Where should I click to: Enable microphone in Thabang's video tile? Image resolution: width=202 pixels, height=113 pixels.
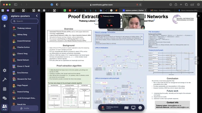(107, 26)
